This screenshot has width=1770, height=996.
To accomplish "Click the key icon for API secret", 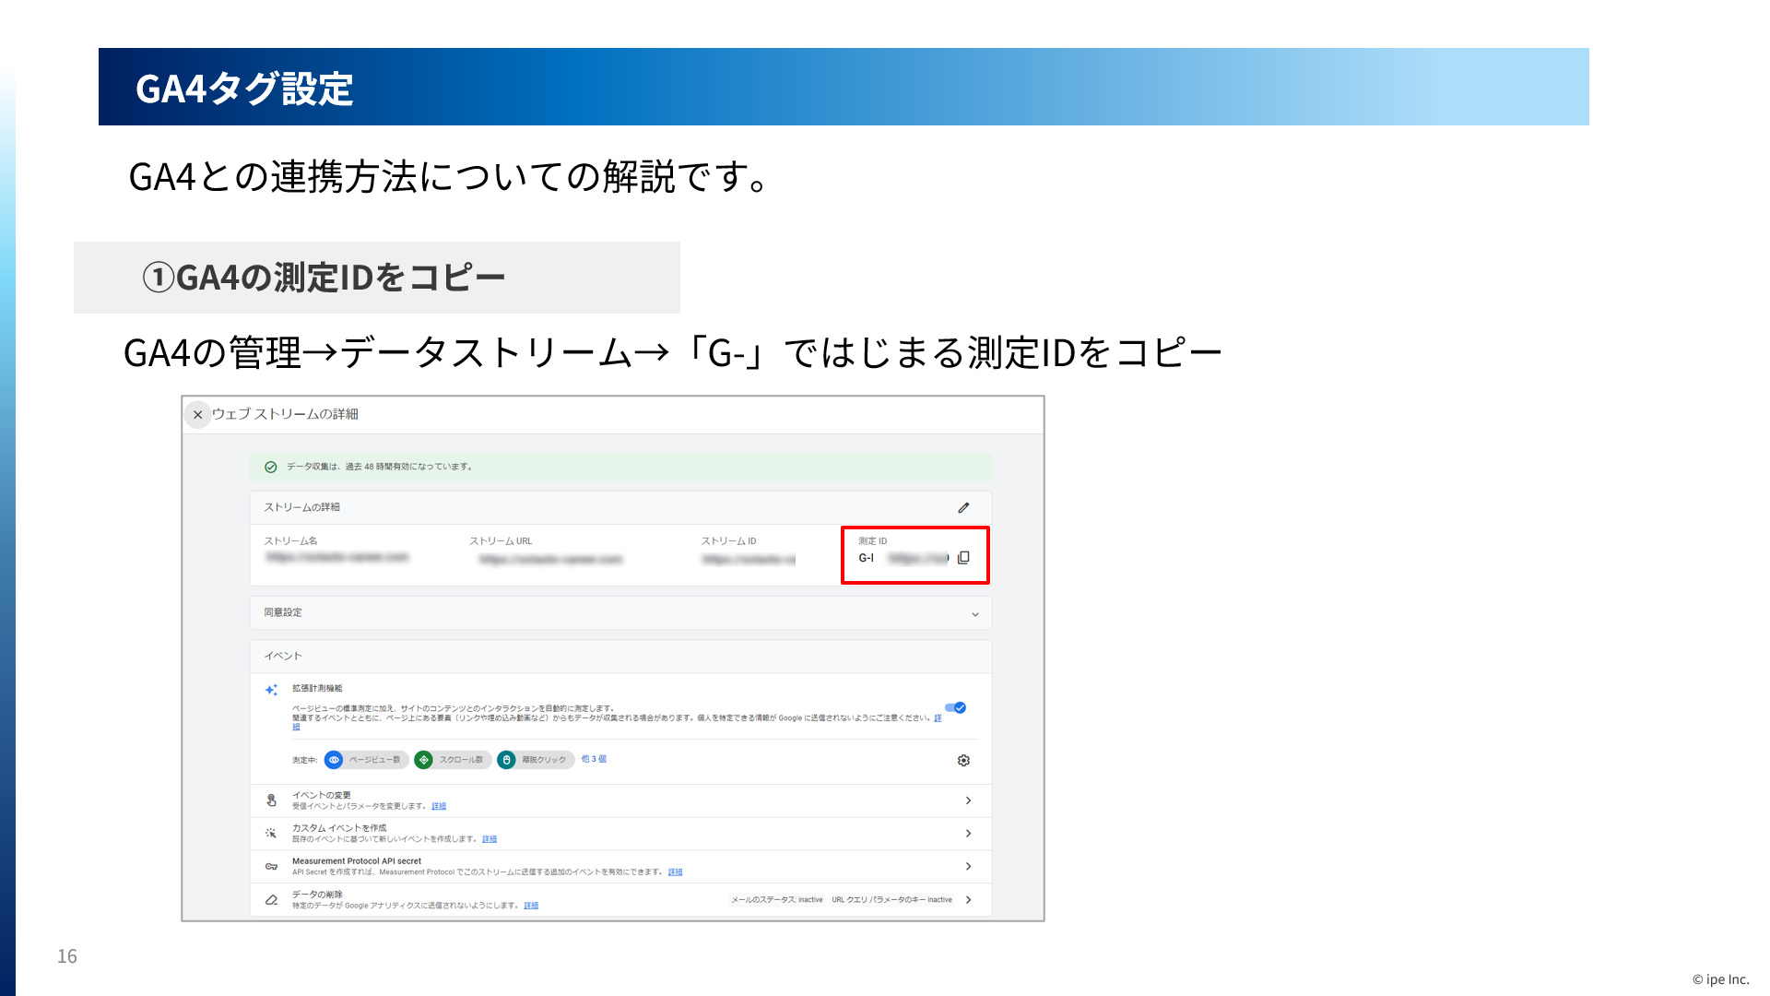I will [x=271, y=866].
